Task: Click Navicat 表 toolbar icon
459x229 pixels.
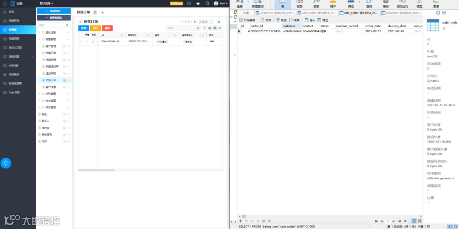Action: [283, 4]
